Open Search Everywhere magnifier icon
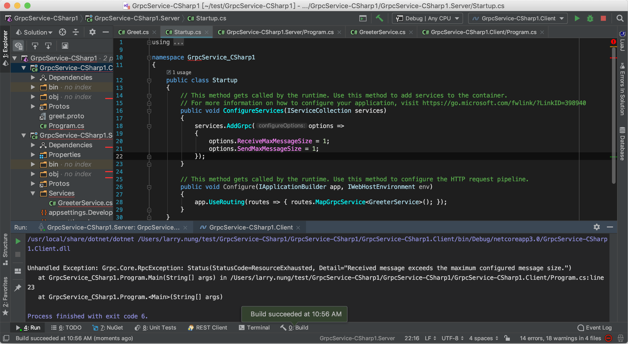This screenshot has height=344, width=628. point(620,18)
